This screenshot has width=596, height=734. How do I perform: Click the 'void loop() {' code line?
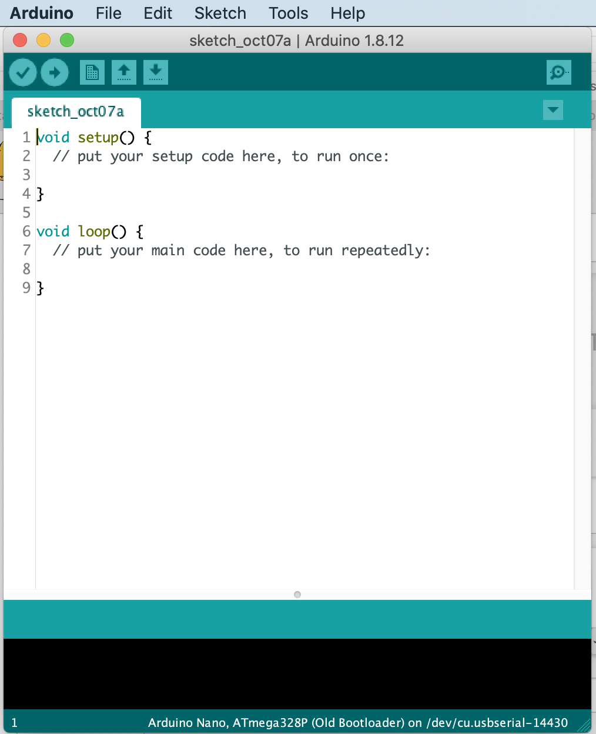point(90,232)
